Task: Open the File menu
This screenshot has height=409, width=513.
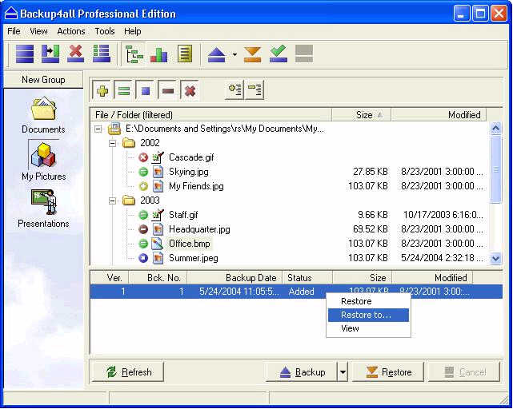Action: click(x=14, y=31)
